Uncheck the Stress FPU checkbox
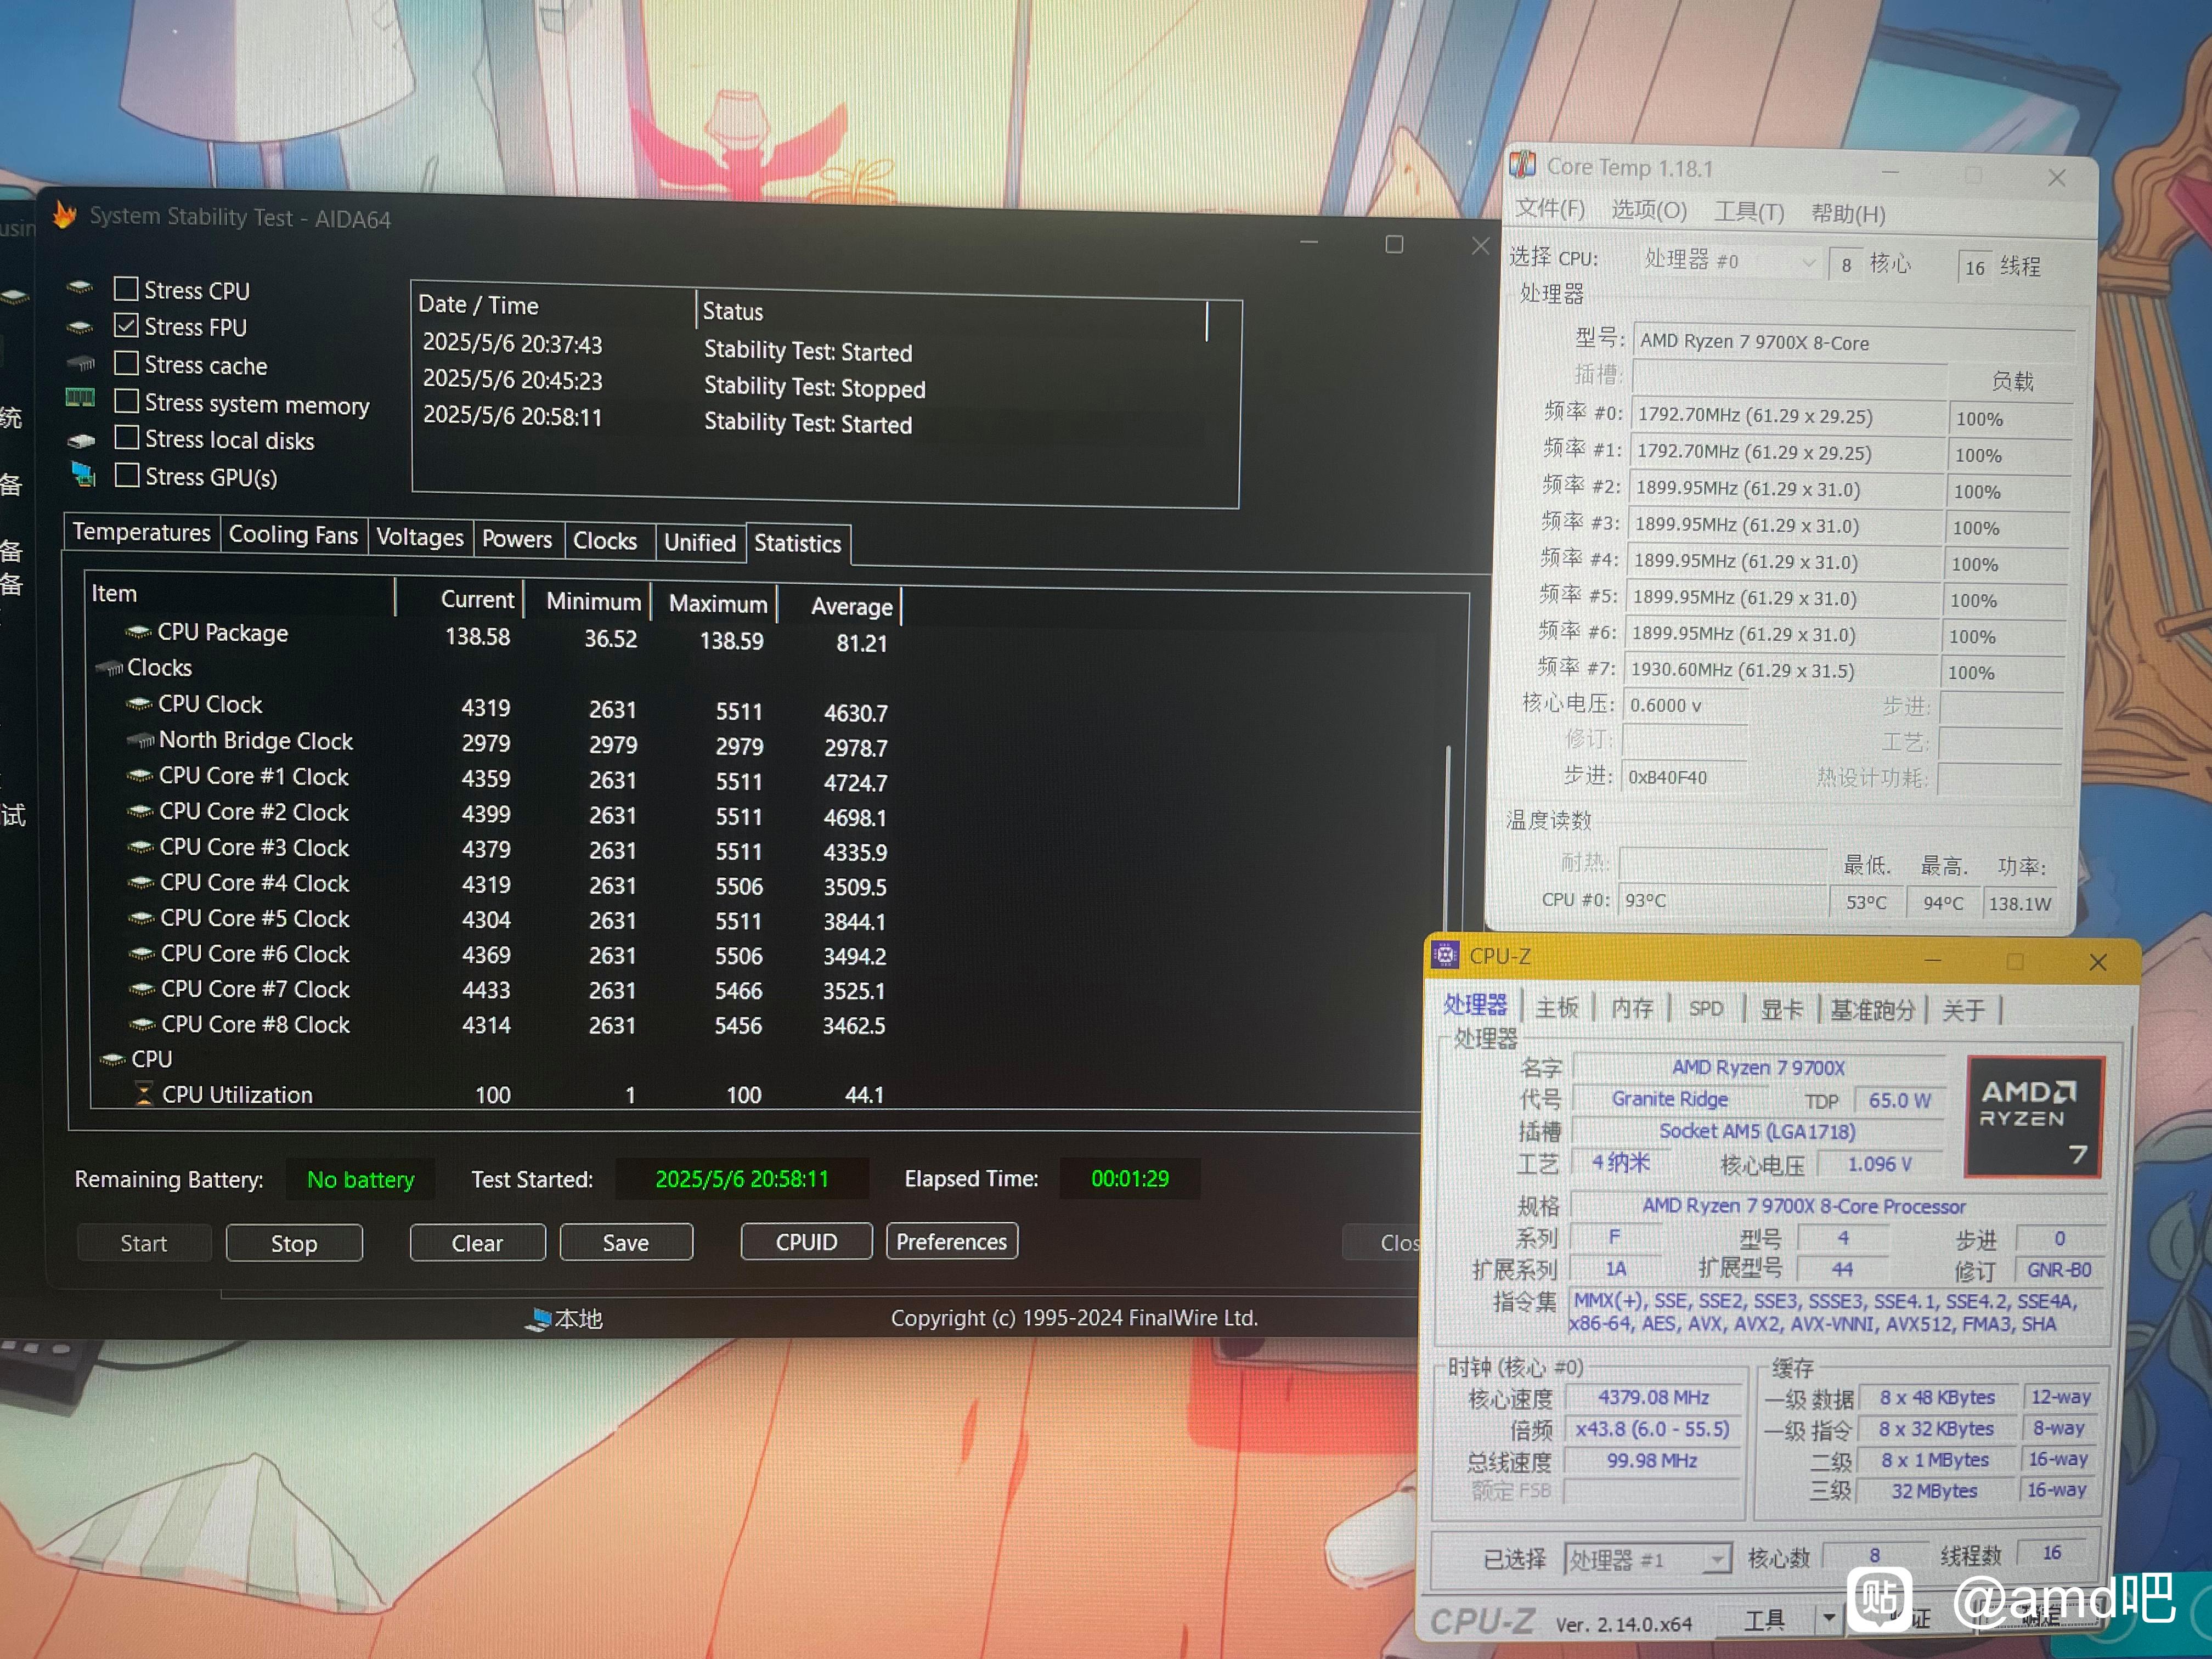 click(126, 326)
